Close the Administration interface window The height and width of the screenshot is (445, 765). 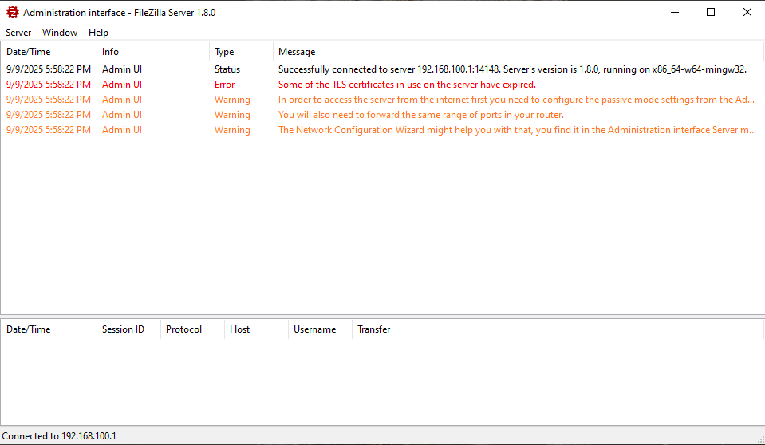click(x=747, y=12)
